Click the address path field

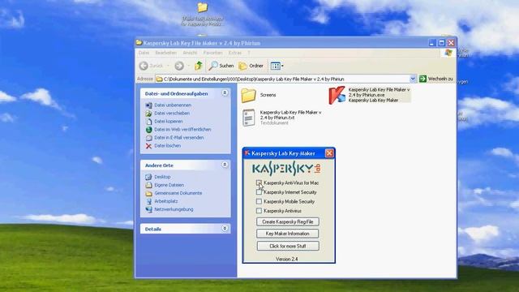tap(283, 79)
